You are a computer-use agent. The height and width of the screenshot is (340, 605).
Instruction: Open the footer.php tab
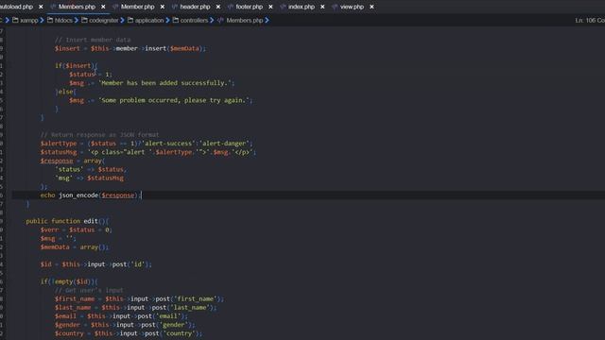coord(249,7)
